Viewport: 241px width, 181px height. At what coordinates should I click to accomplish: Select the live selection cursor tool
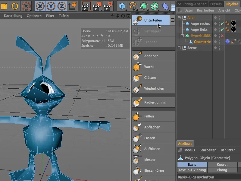(x=26, y=6)
